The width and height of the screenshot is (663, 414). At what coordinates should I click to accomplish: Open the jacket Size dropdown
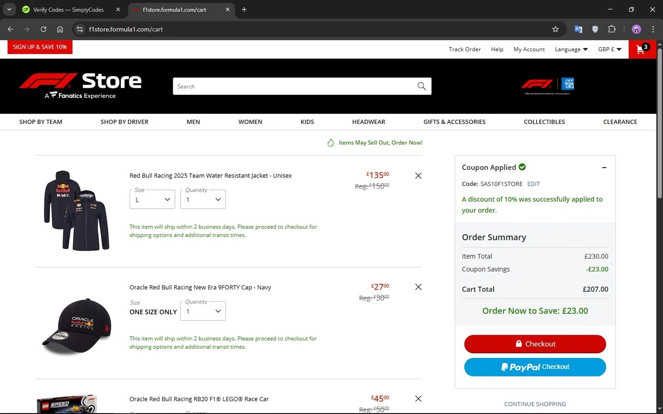152,199
